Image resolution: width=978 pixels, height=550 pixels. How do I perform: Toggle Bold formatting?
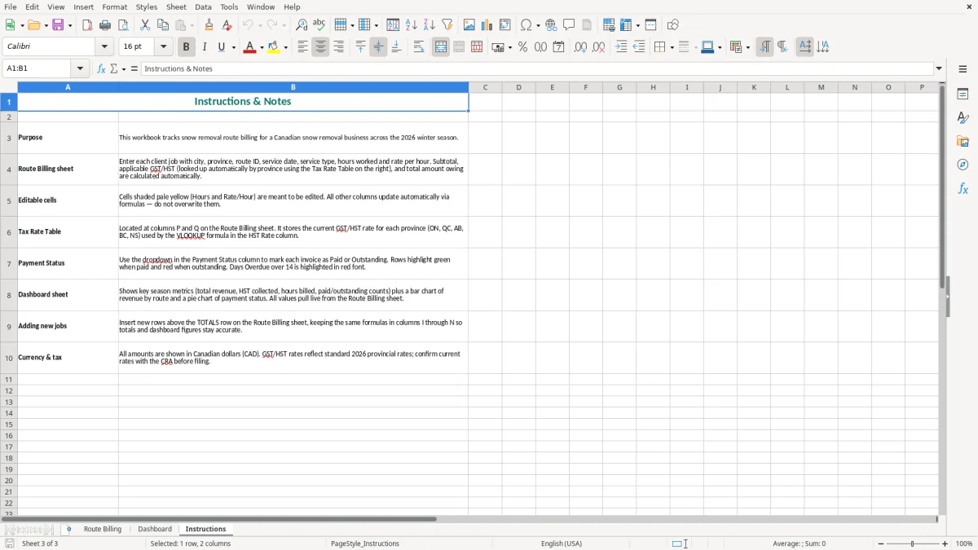[187, 47]
